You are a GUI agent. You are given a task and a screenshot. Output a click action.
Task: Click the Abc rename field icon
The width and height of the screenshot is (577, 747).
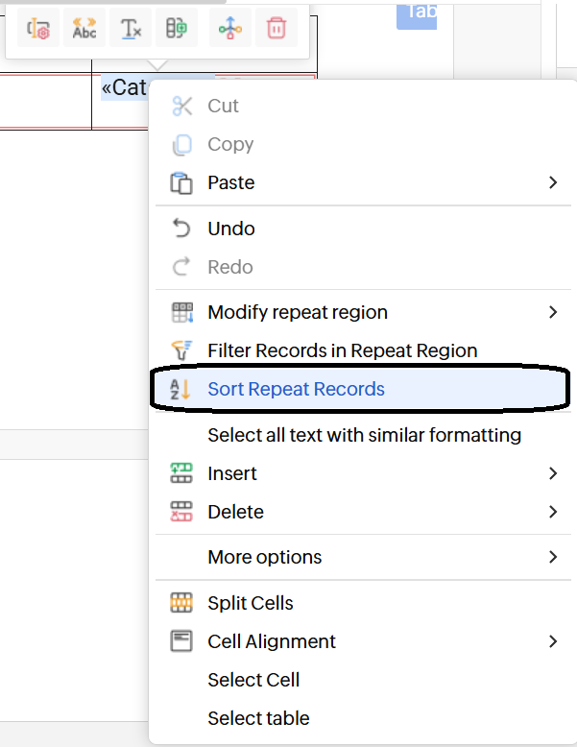(x=84, y=30)
